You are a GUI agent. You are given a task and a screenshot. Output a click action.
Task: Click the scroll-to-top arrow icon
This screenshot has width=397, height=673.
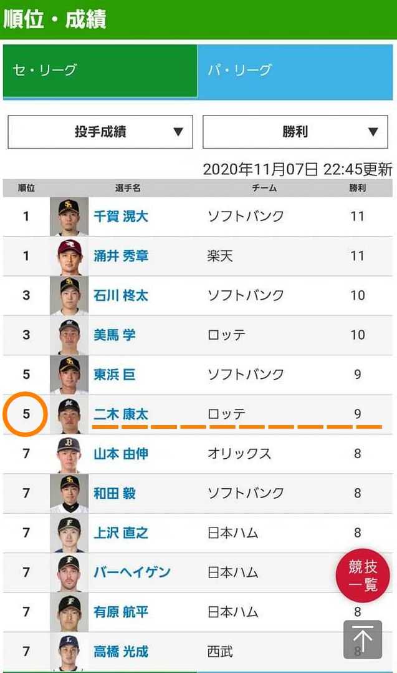pyautogui.click(x=363, y=639)
